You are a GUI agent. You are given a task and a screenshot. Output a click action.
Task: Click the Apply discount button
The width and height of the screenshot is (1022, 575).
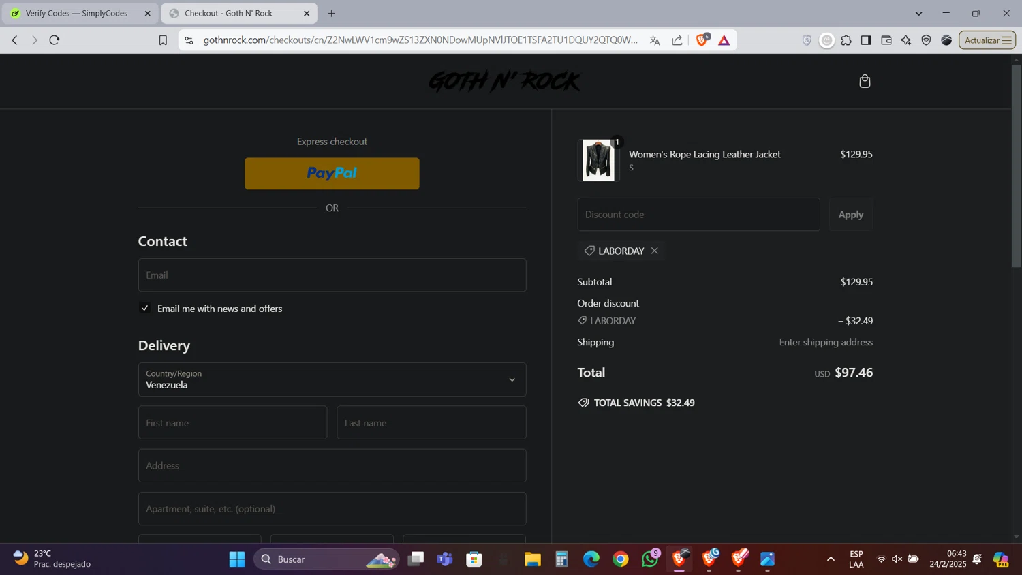tap(850, 215)
